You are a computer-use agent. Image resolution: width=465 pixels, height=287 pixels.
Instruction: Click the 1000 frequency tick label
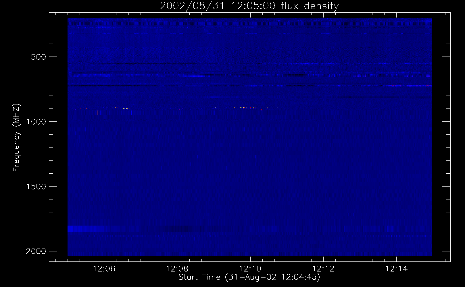(x=36, y=122)
